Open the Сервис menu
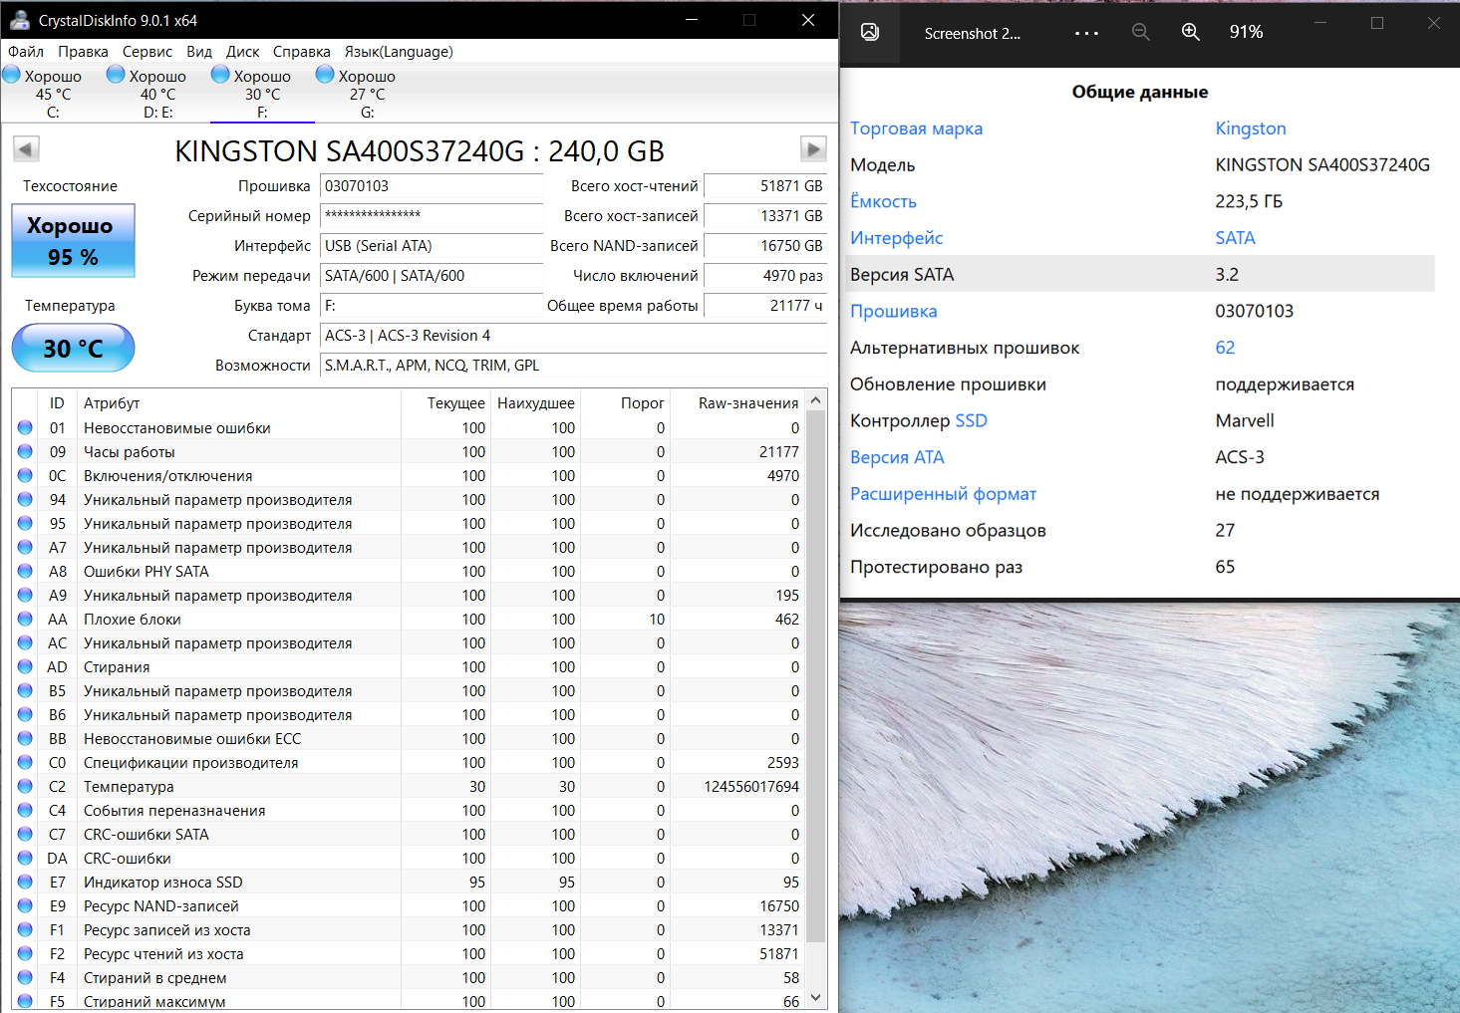This screenshot has width=1460, height=1013. tap(147, 52)
